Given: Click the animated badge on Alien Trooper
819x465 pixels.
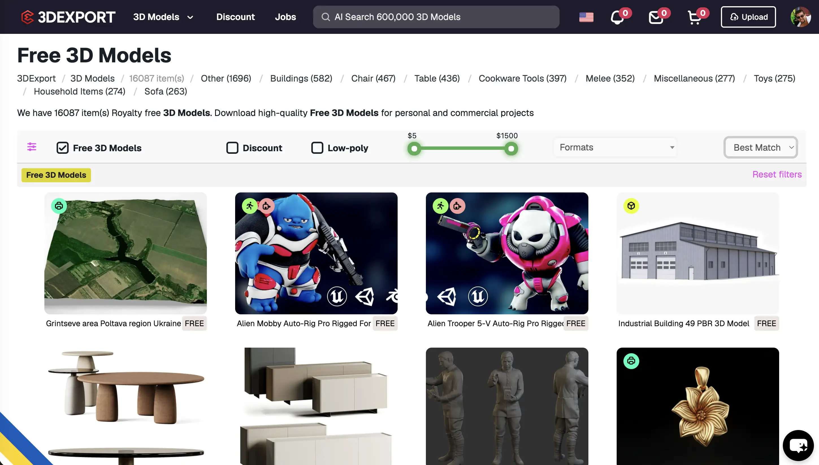Looking at the screenshot, I should pos(440,206).
